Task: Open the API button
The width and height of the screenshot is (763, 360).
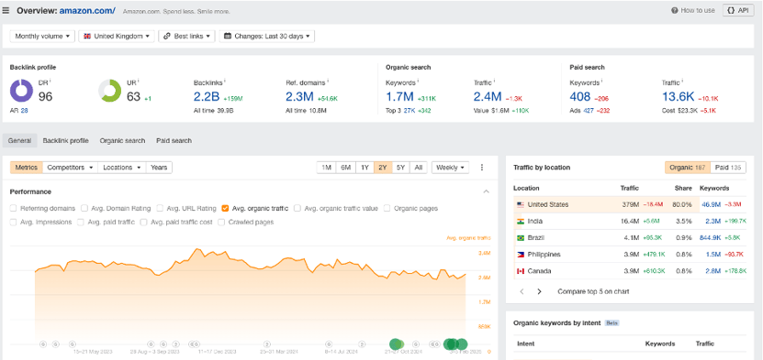Action: pos(738,10)
